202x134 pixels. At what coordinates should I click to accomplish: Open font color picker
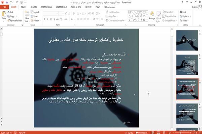point(72,19)
